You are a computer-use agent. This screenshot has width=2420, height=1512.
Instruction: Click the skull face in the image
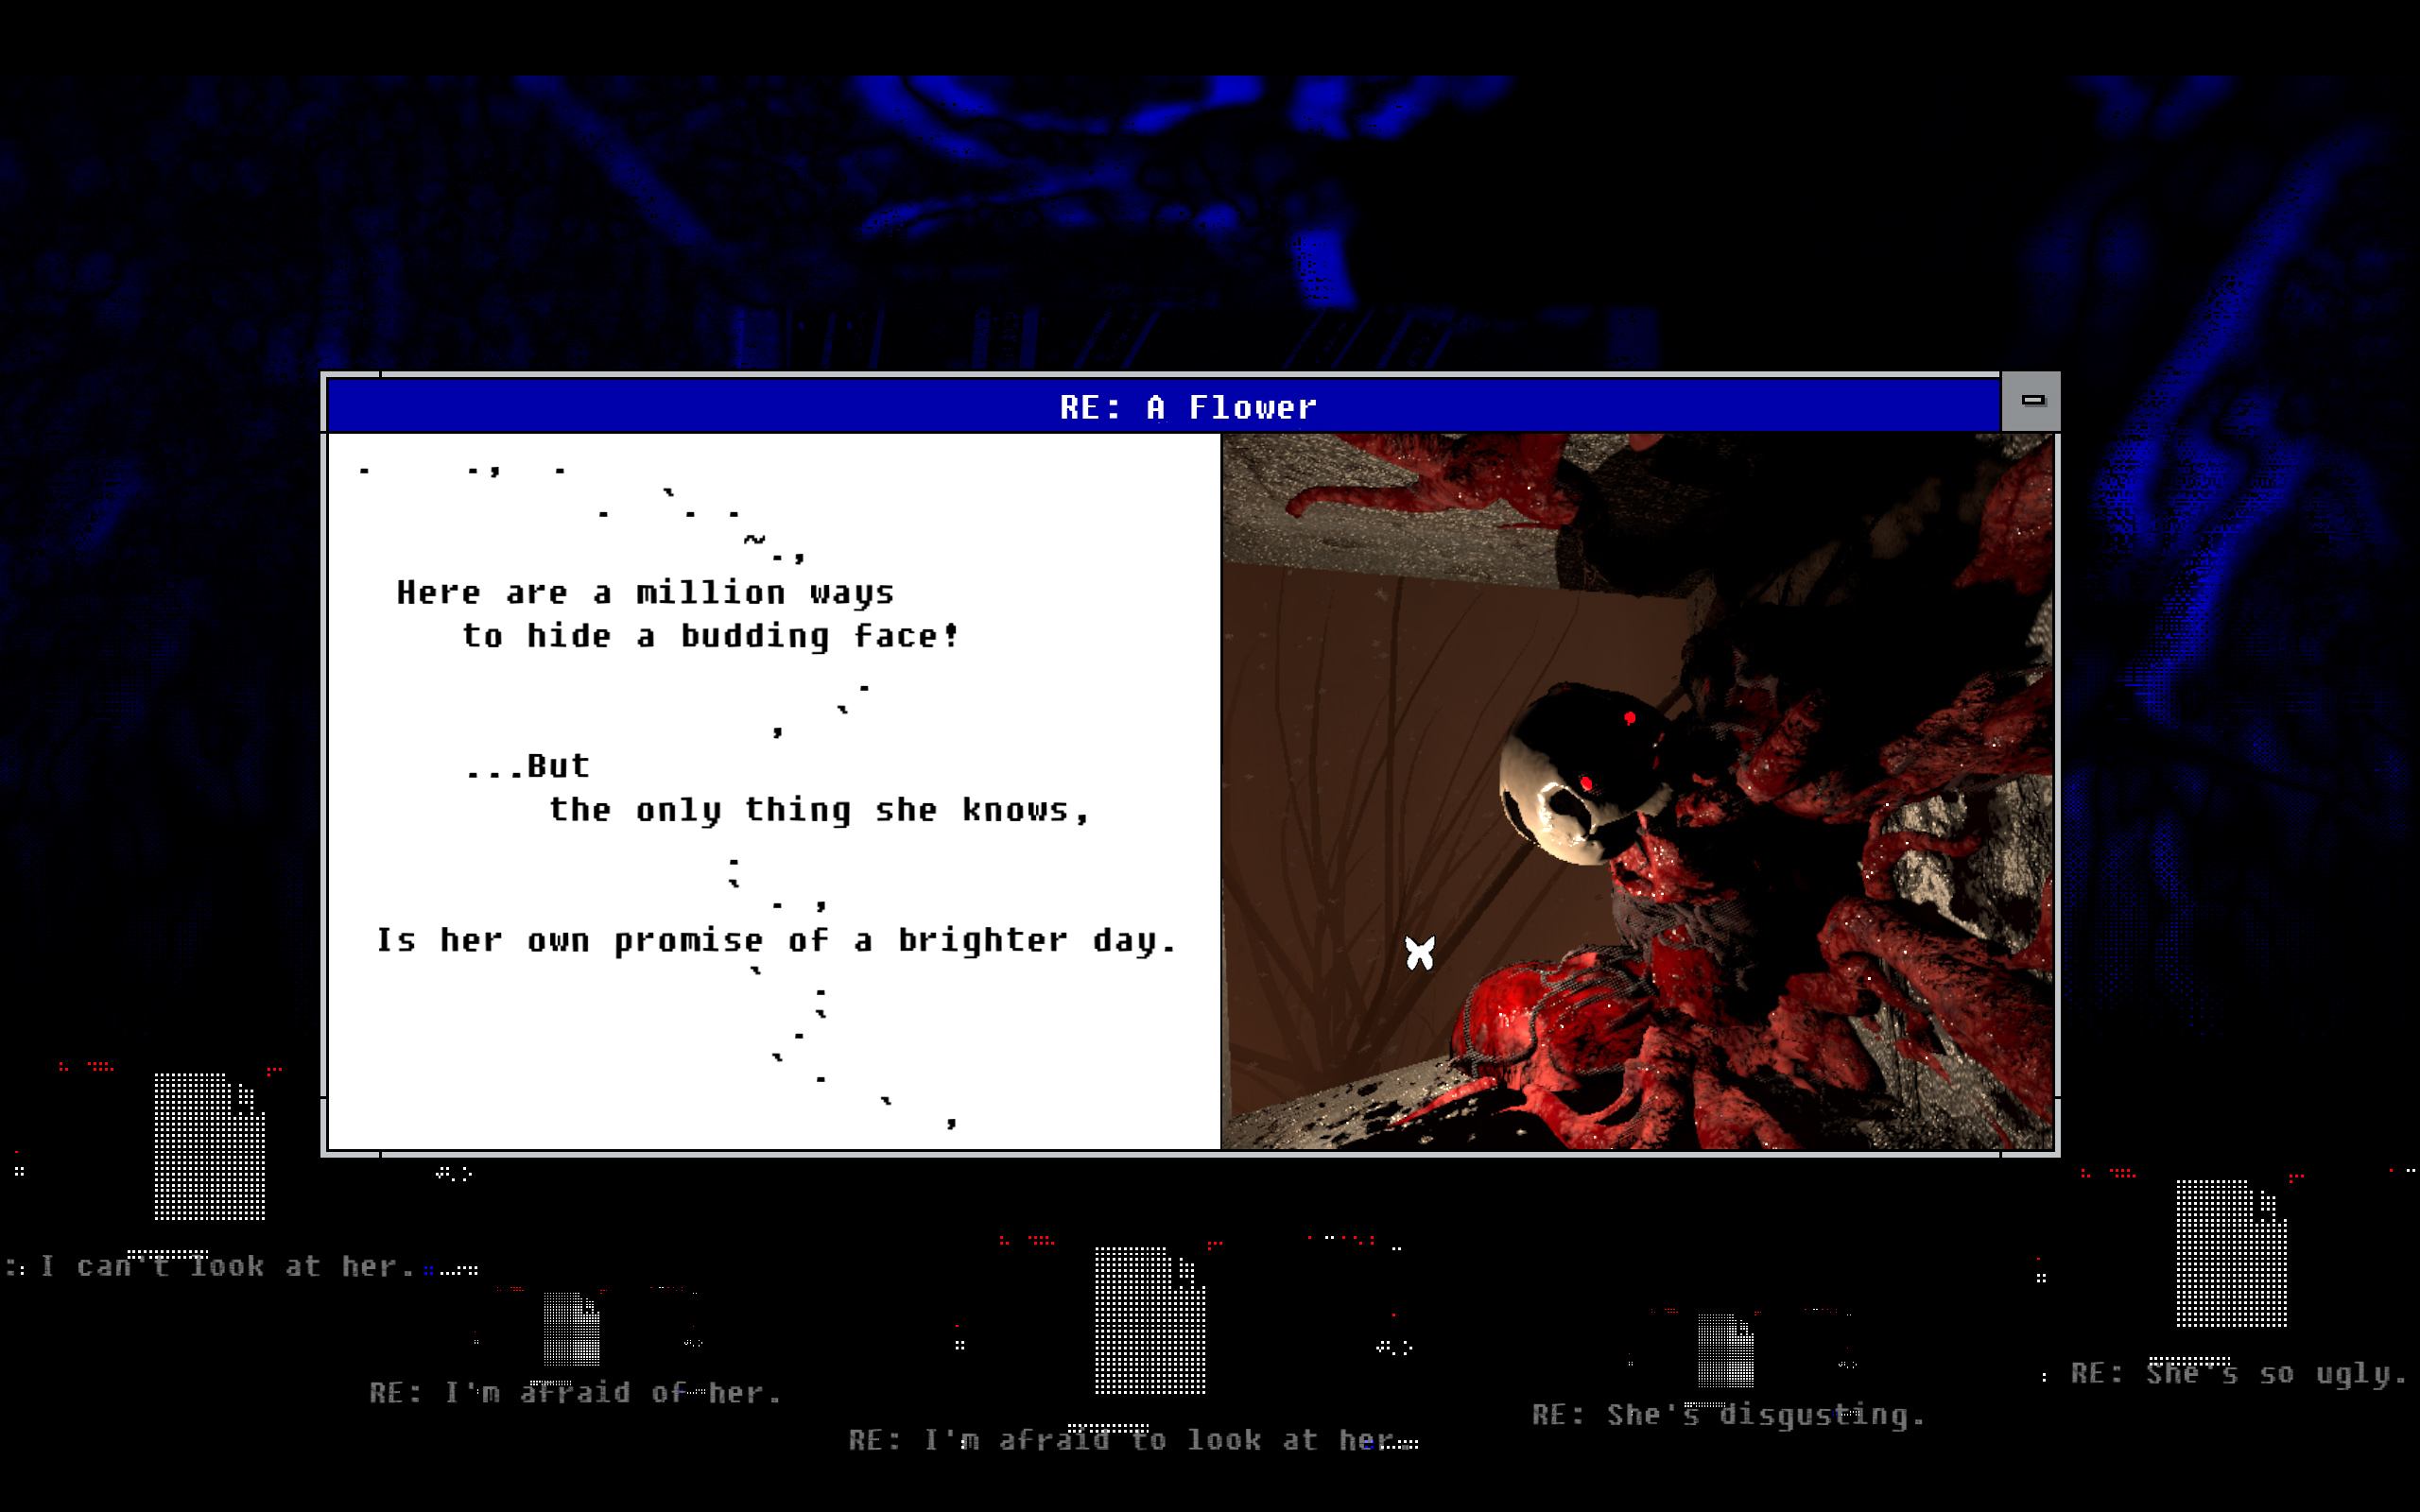point(1570,790)
